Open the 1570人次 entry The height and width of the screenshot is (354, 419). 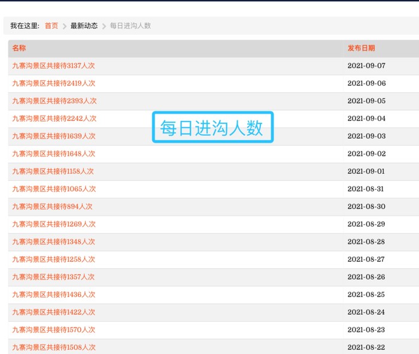[x=54, y=330]
